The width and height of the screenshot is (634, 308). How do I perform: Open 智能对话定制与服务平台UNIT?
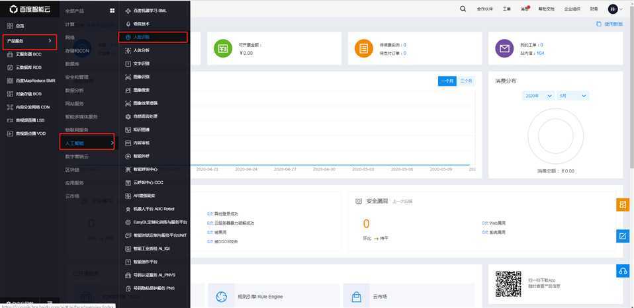[156, 235]
